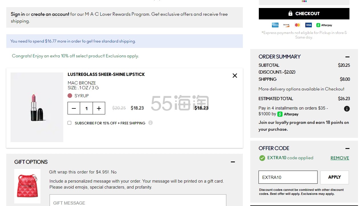Select the Syrup shade color swatch
Screen dimensions: 360x206
tap(70, 96)
